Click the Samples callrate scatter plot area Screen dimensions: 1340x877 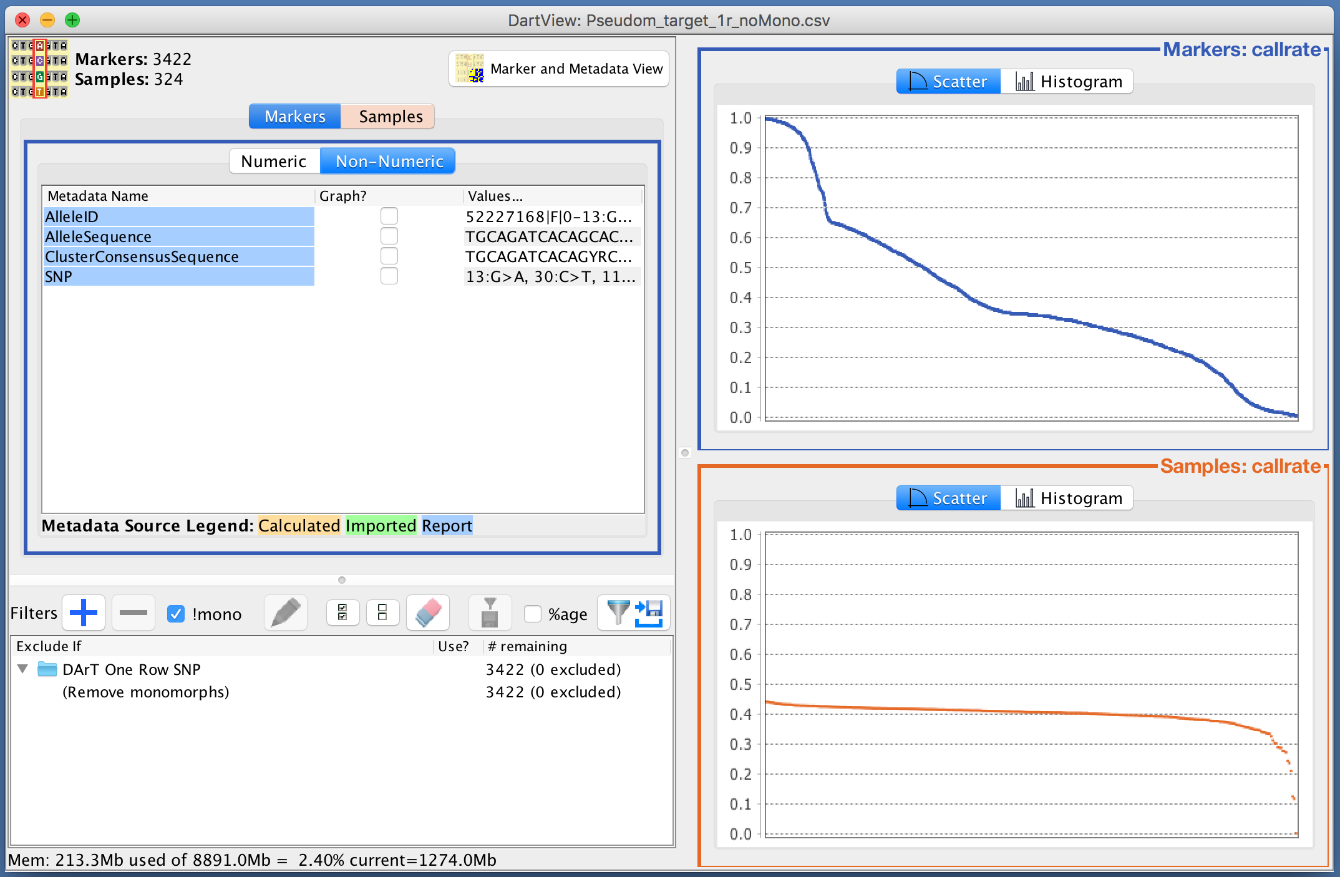tap(1031, 684)
